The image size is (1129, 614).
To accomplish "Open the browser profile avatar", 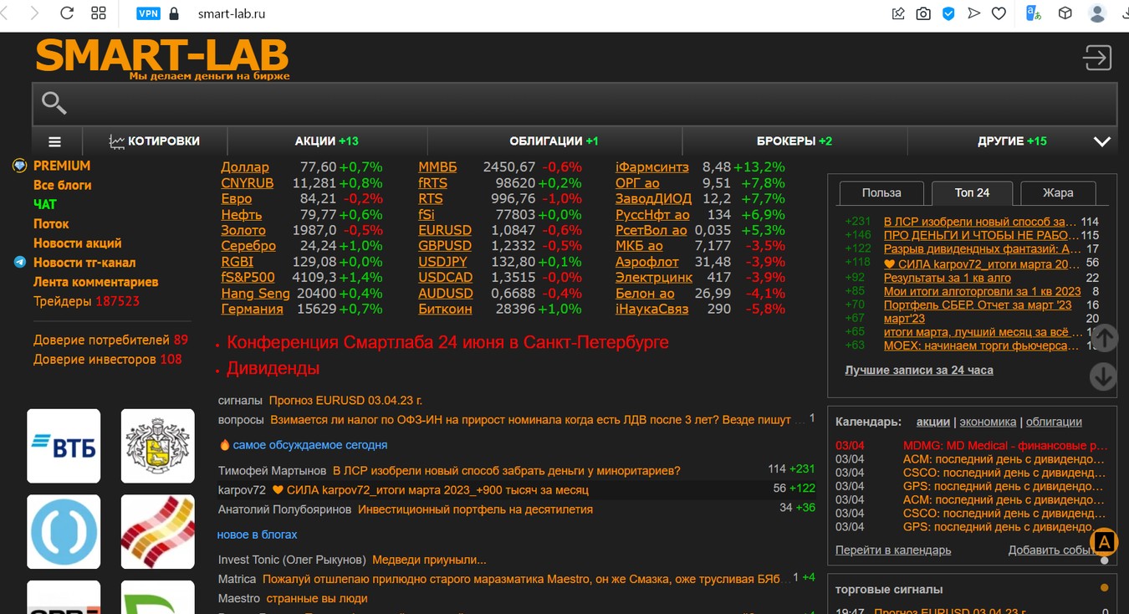I will point(1097,13).
